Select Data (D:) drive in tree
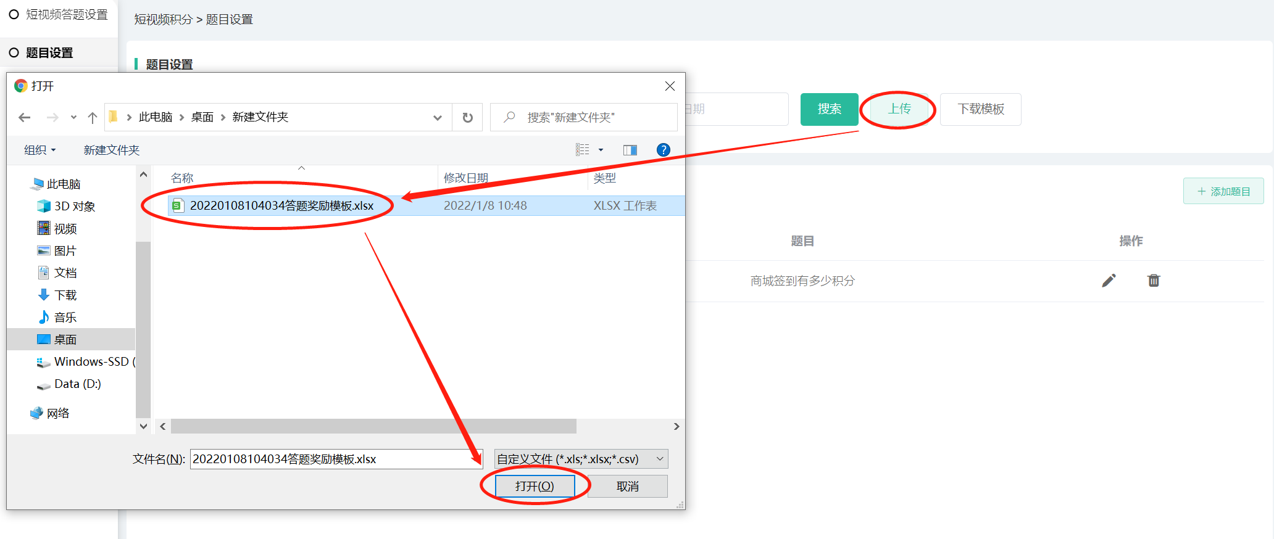 [x=69, y=384]
